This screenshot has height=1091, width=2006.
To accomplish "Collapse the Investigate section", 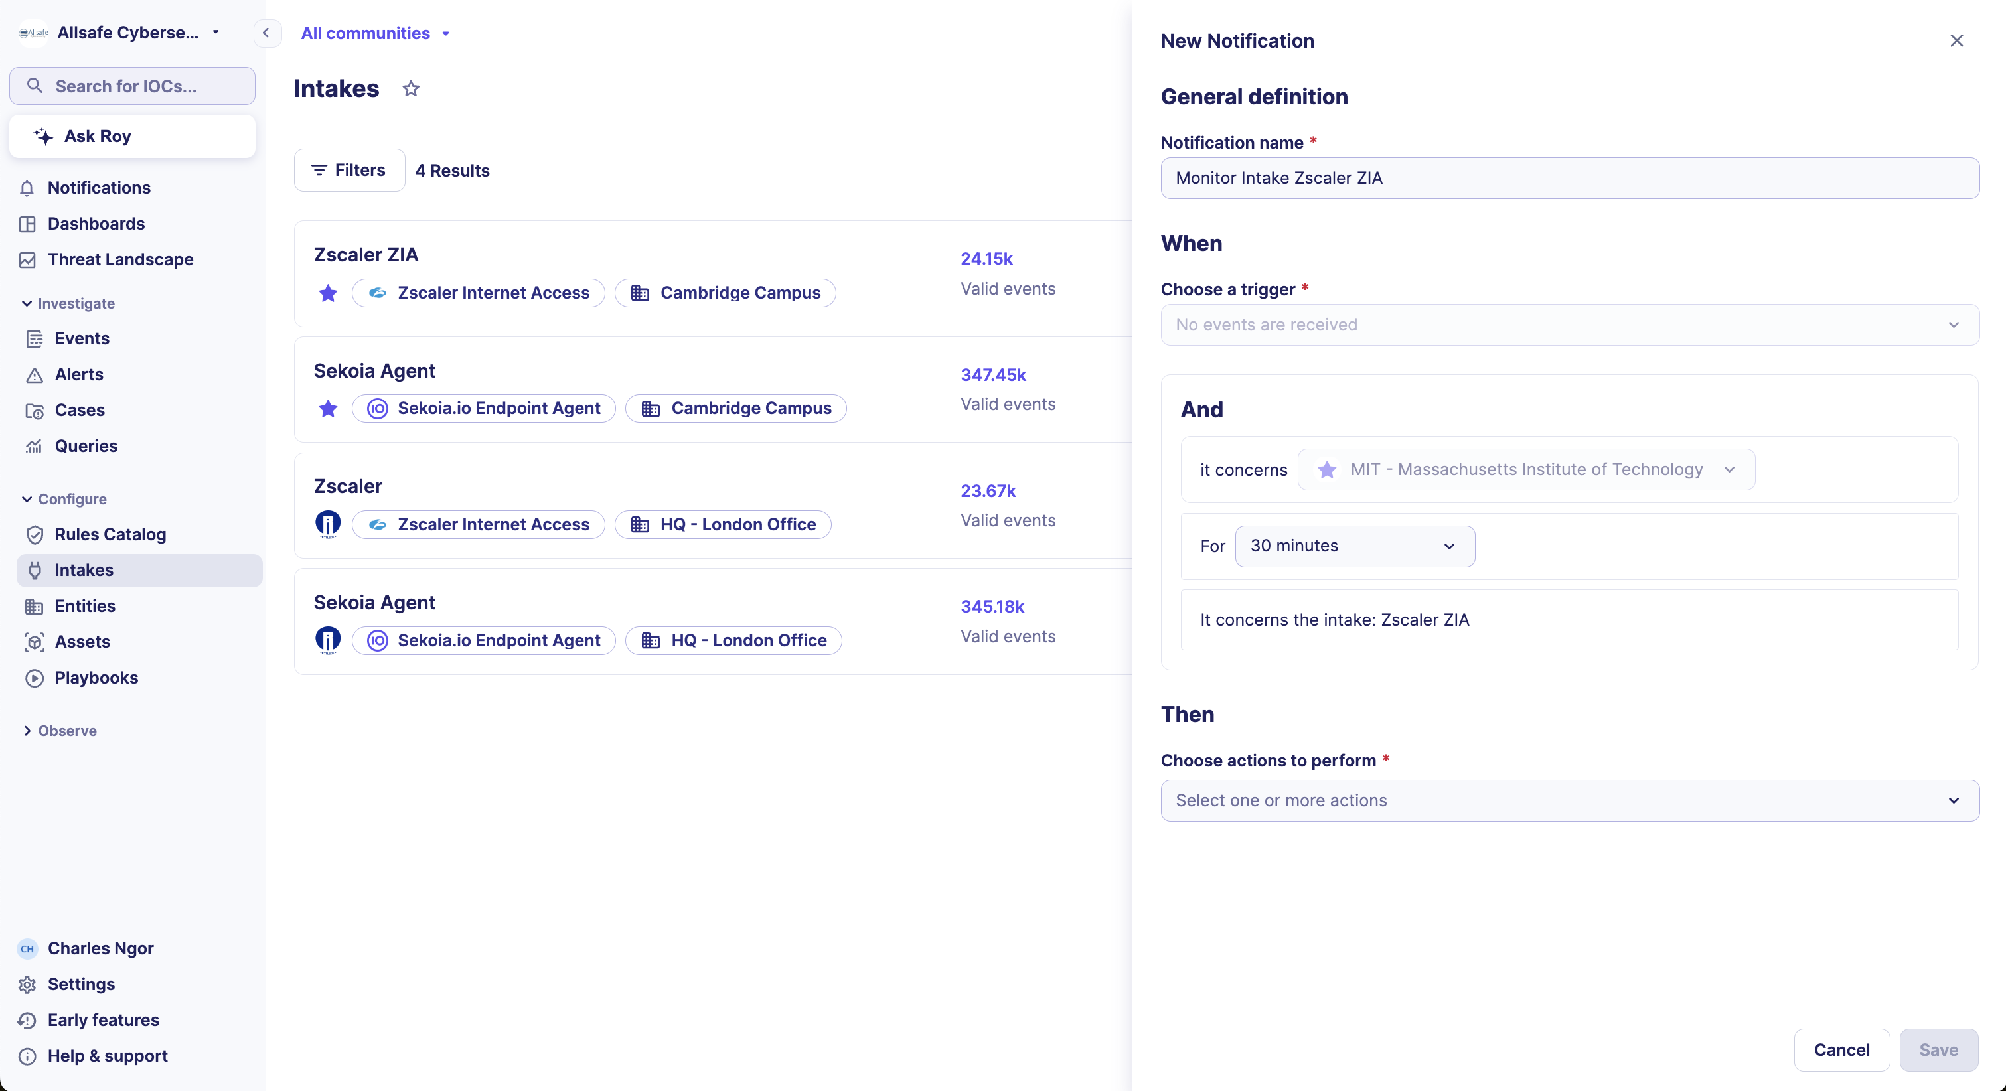I will (x=27, y=303).
